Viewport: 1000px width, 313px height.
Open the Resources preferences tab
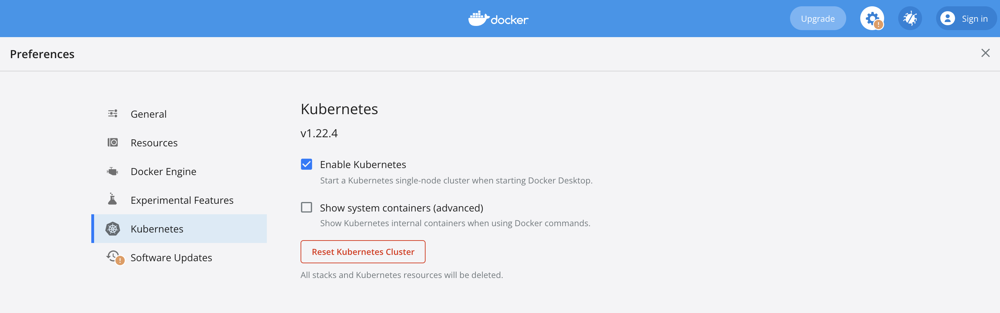tap(179, 143)
